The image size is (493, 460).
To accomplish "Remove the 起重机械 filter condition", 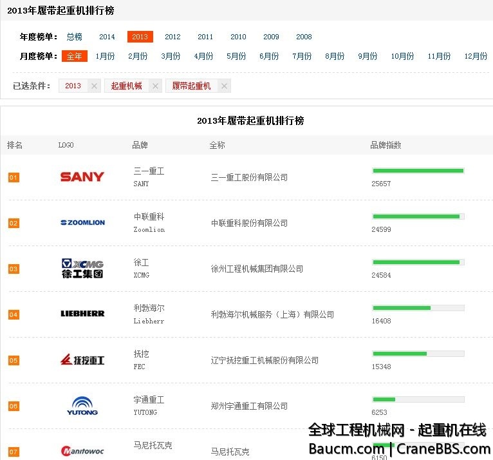I will coord(155,86).
